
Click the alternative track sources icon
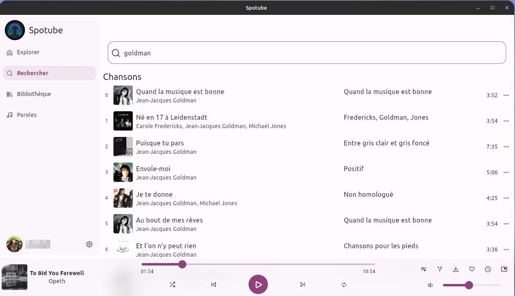tap(440, 269)
